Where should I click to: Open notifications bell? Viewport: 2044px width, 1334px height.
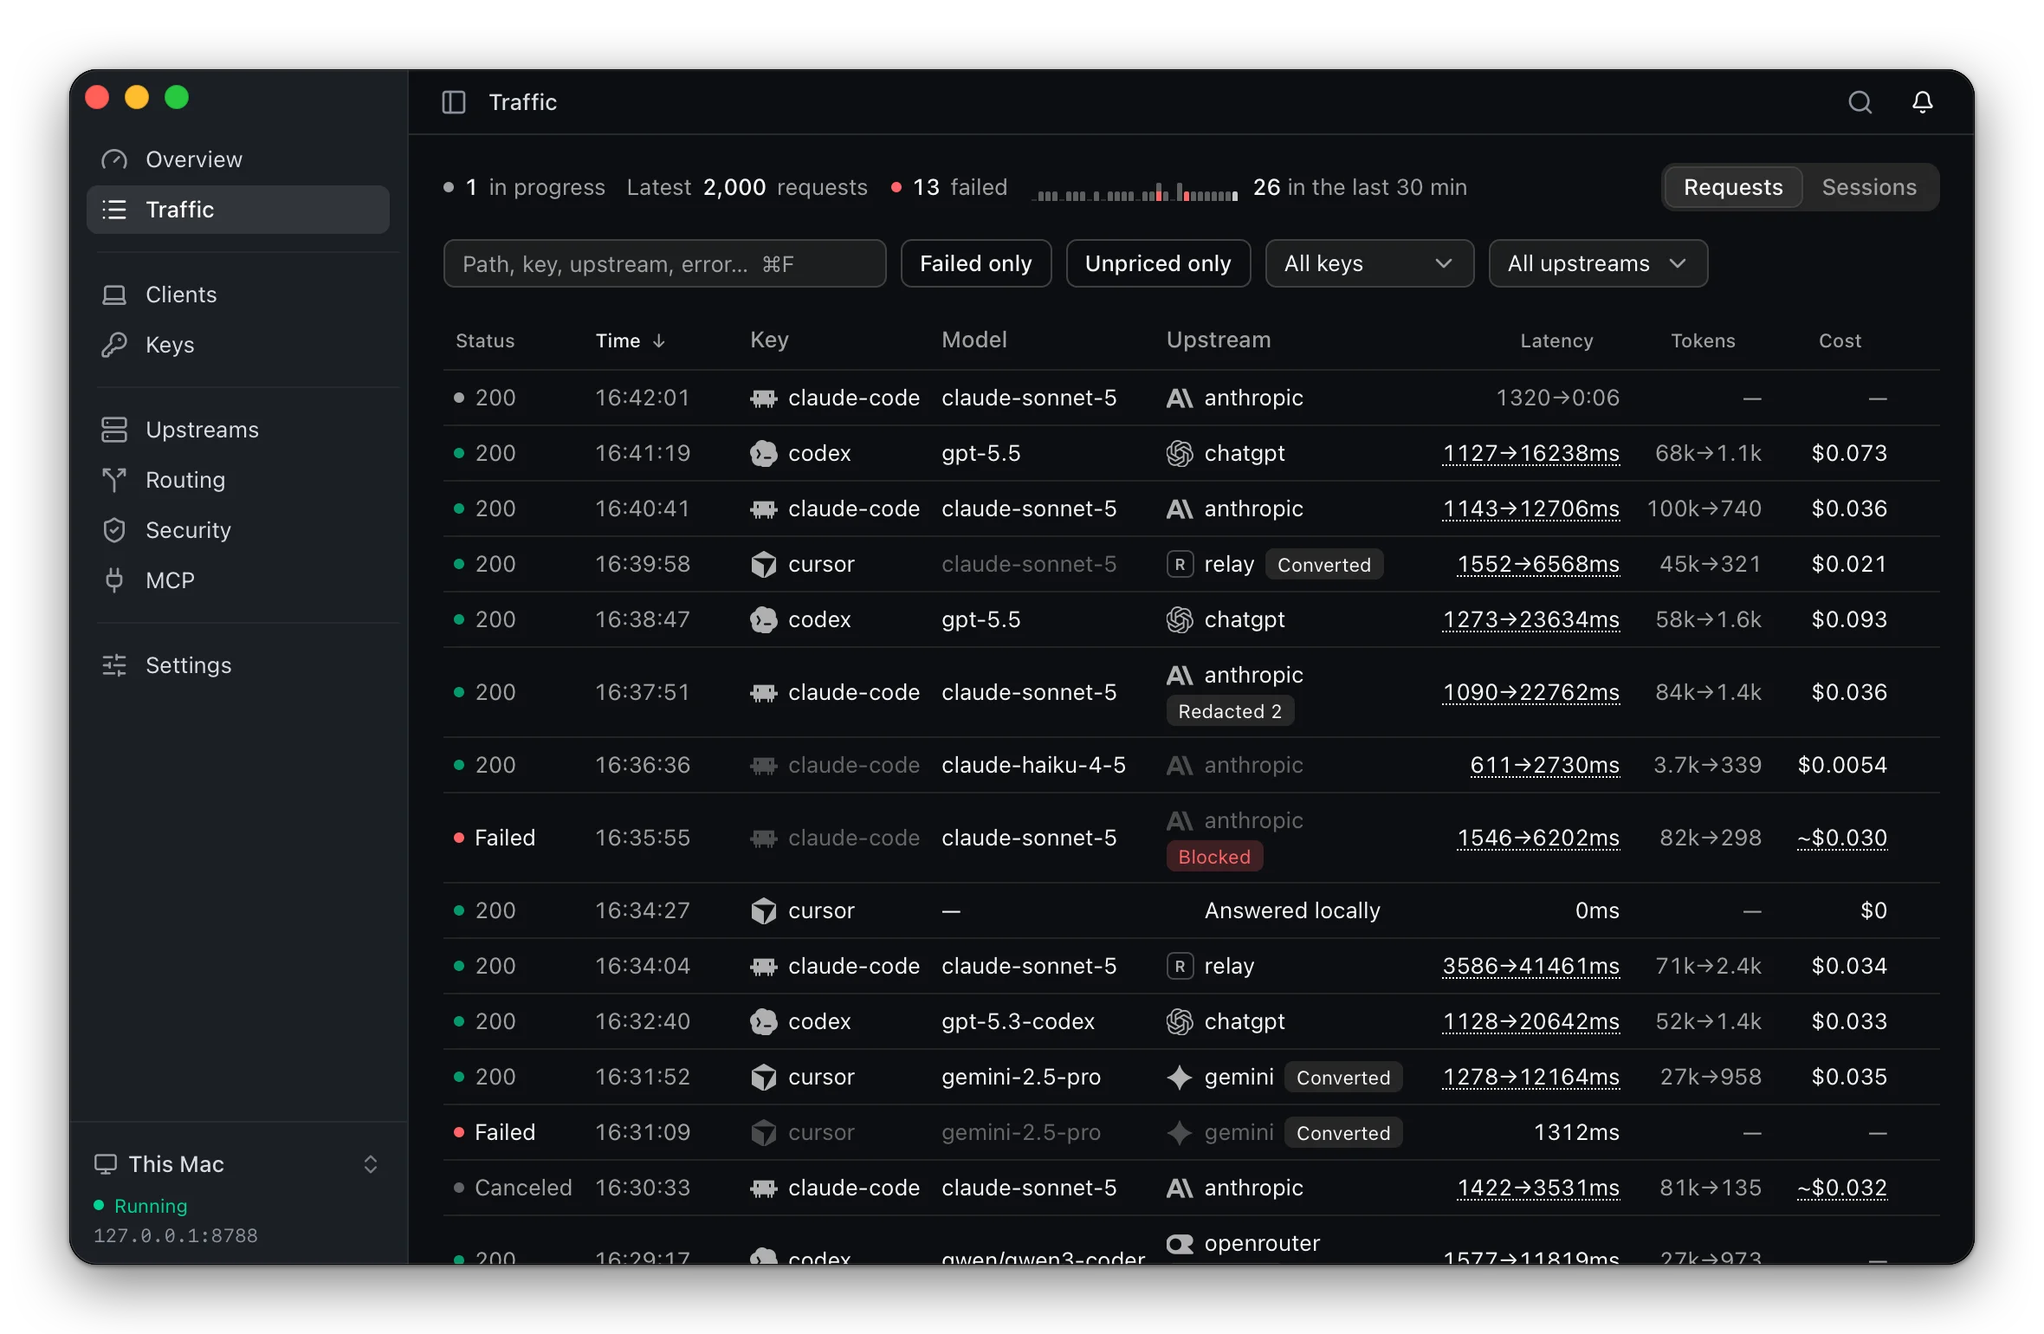click(1923, 102)
